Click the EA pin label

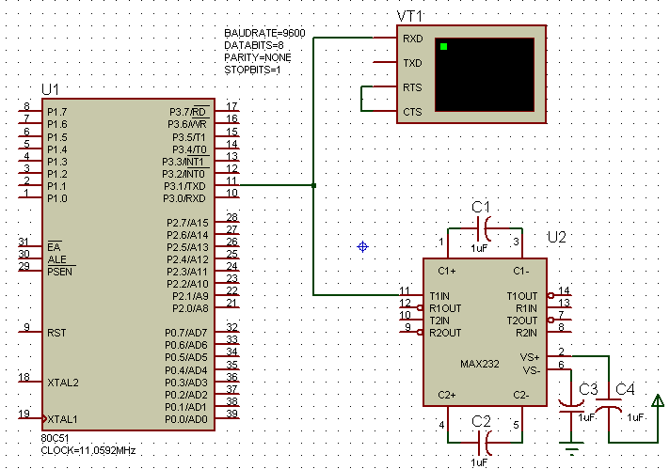[x=54, y=247]
